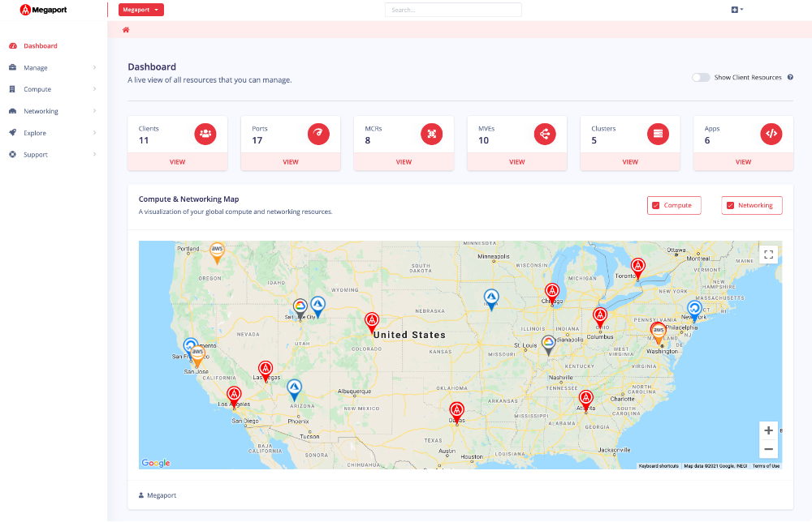The image size is (812, 522).
Task: Open the Explore menu label
Action: (35, 133)
